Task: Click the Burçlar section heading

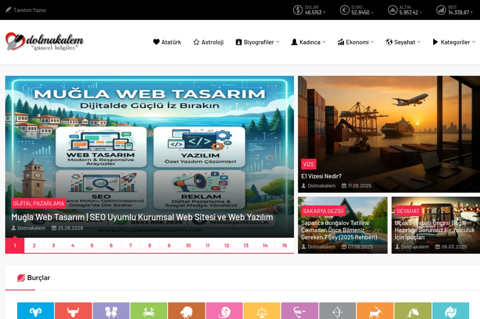Action: pyautogui.click(x=39, y=278)
